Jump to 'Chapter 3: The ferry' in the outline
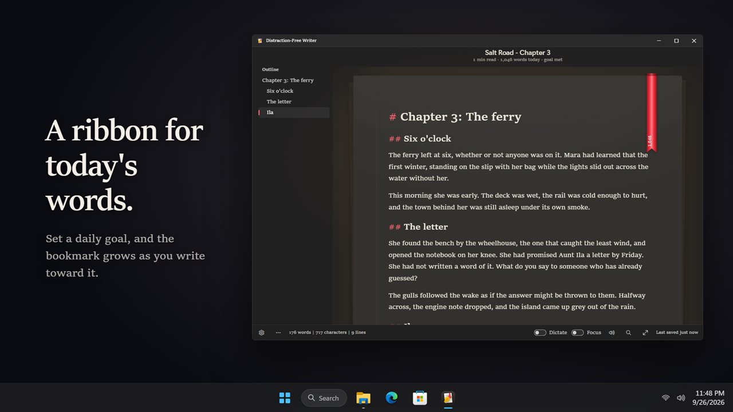 (x=288, y=81)
